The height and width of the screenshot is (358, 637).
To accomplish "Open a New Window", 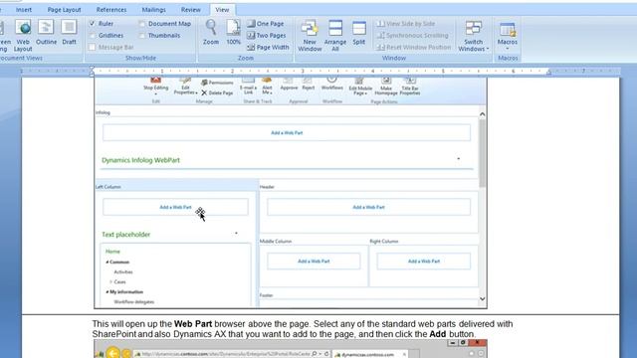I will point(310,36).
